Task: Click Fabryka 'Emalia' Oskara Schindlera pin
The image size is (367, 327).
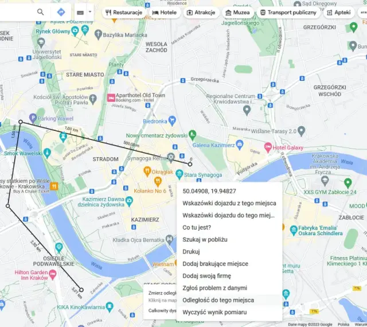Action: coord(294,231)
